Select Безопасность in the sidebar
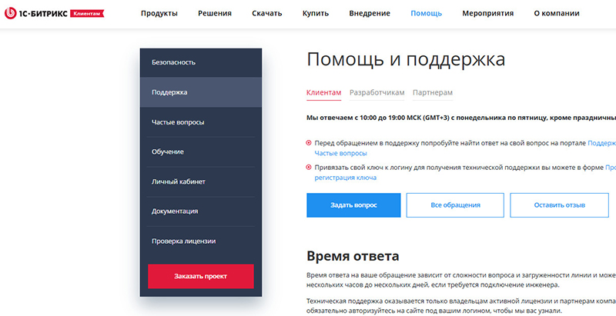Viewport: 616px width, 316px height. [201, 63]
